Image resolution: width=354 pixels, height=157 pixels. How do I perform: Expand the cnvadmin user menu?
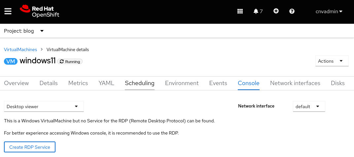(x=329, y=12)
